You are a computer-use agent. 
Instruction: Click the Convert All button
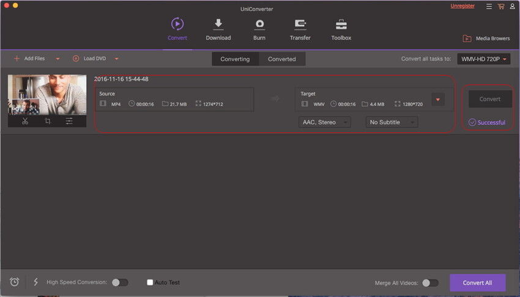click(478, 283)
